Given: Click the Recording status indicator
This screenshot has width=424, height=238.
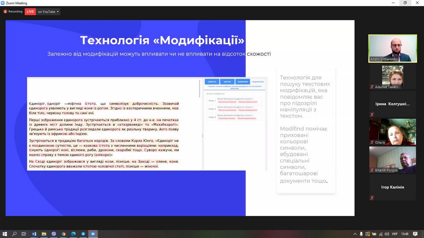Looking at the screenshot, I should 13,12.
